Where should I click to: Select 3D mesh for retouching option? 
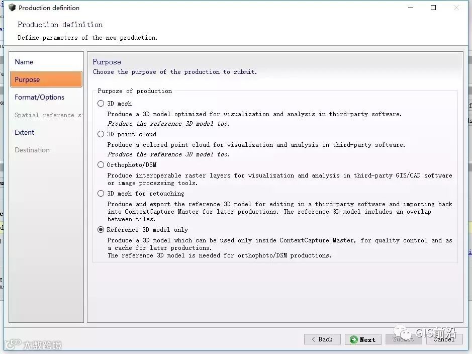[101, 194]
